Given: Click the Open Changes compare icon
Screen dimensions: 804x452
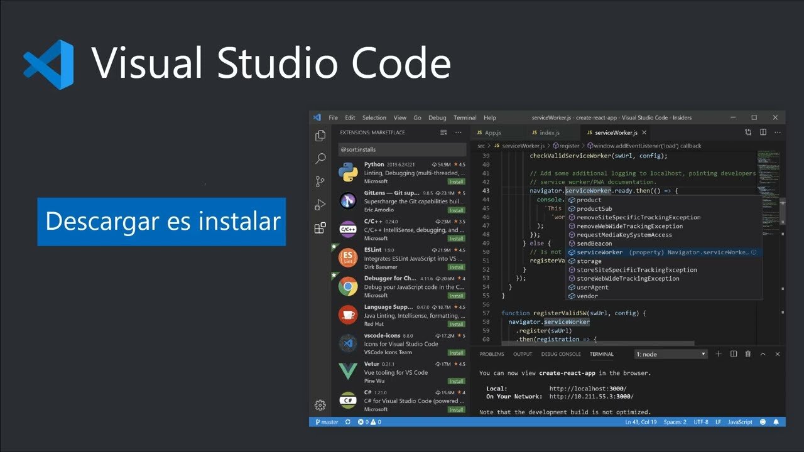Looking at the screenshot, I should (x=748, y=132).
